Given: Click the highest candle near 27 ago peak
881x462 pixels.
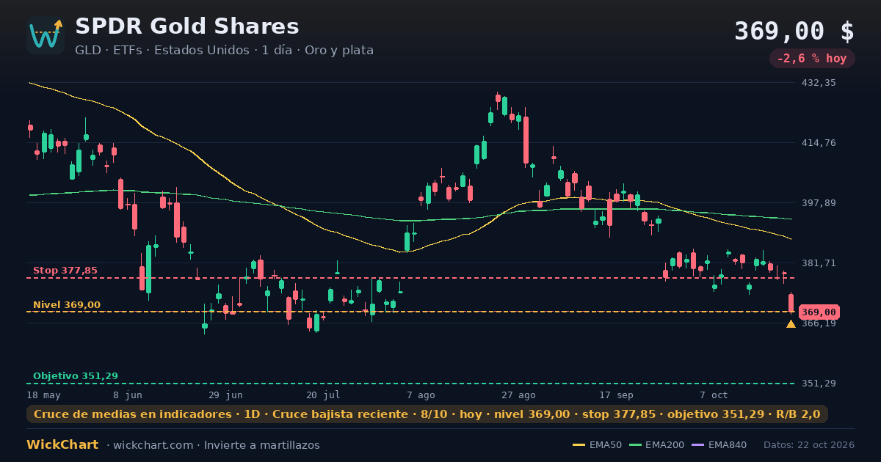Looking at the screenshot, I should pos(498,98).
